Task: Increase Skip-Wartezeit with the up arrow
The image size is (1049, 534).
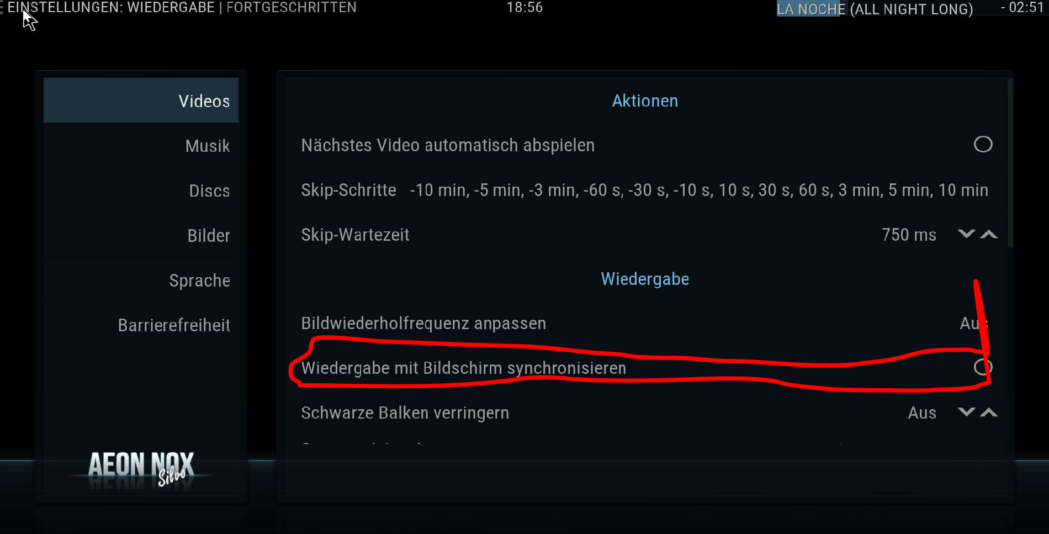Action: [x=989, y=234]
